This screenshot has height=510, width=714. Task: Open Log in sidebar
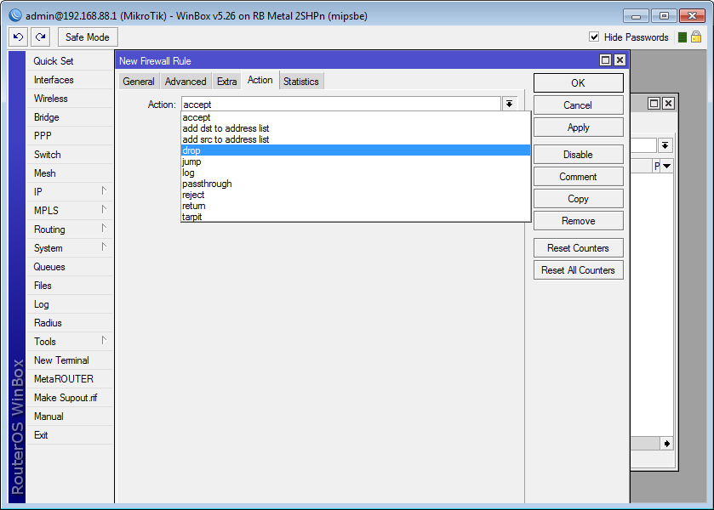(70, 304)
